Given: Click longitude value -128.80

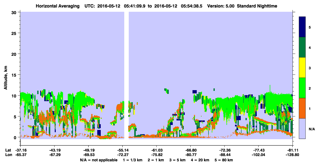Looking at the screenshot, I should click(292, 155).
